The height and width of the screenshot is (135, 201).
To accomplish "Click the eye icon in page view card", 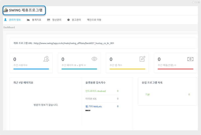I will 94,59.
